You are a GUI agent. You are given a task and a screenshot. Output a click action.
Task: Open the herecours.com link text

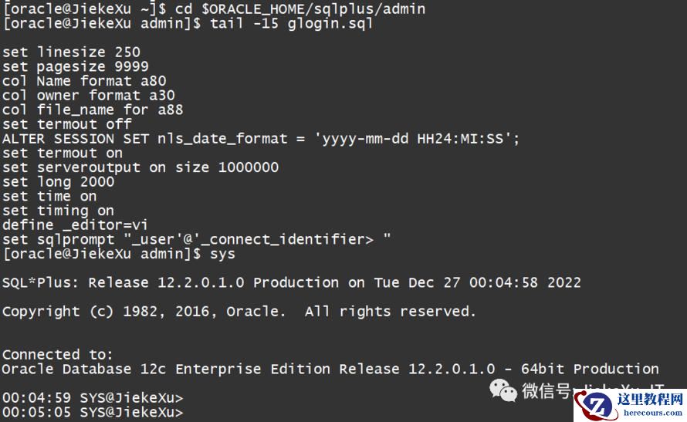click(652, 413)
